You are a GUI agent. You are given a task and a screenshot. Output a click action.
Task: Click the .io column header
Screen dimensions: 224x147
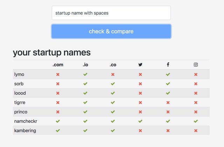coord(85,65)
